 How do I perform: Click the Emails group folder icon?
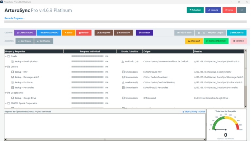pos(9,56)
